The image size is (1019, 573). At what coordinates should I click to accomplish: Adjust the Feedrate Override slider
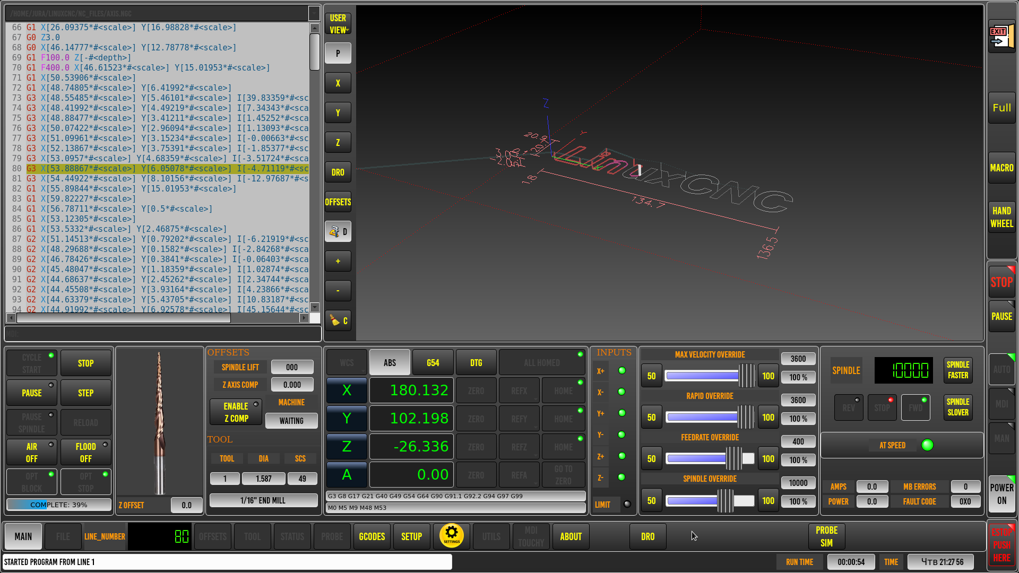pos(710,458)
